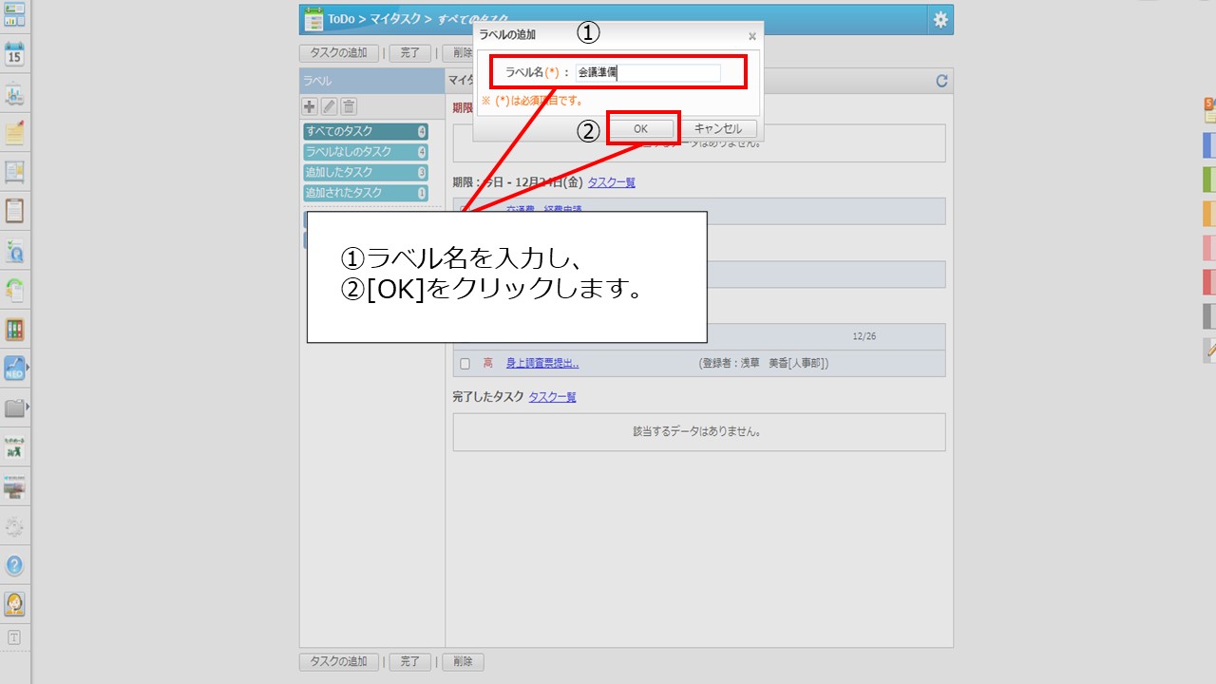Click OK in the ラベルの追加 dialog
This screenshot has height=684, width=1216.
[x=640, y=129]
